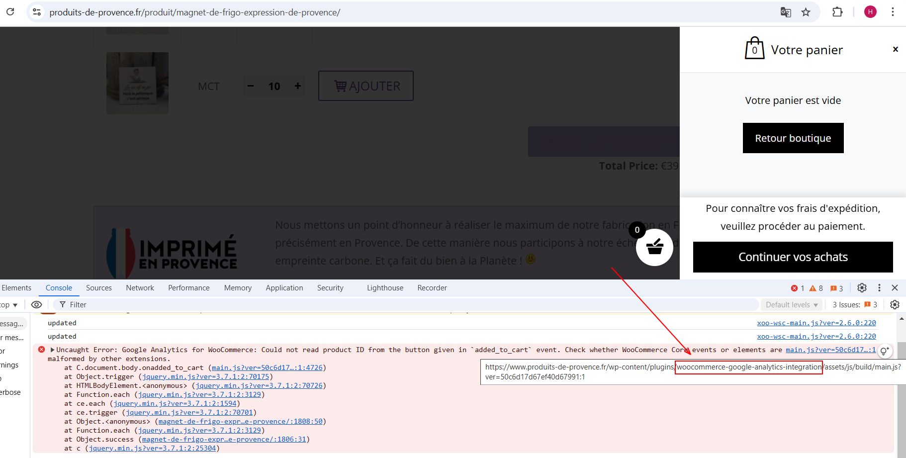This screenshot has height=458, width=906.
Task: Switch to the Application tab in DevTools
Action: pos(284,288)
